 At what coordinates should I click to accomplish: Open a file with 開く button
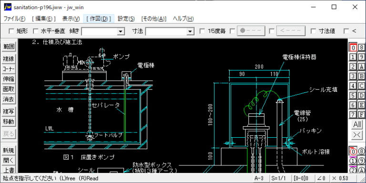click(x=9, y=160)
